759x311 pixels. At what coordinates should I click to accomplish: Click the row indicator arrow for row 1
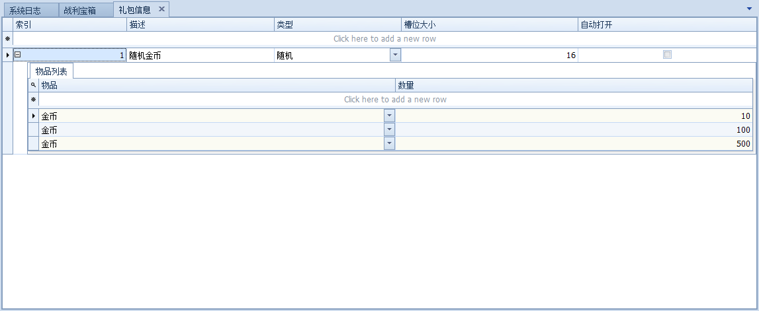[x=7, y=55]
